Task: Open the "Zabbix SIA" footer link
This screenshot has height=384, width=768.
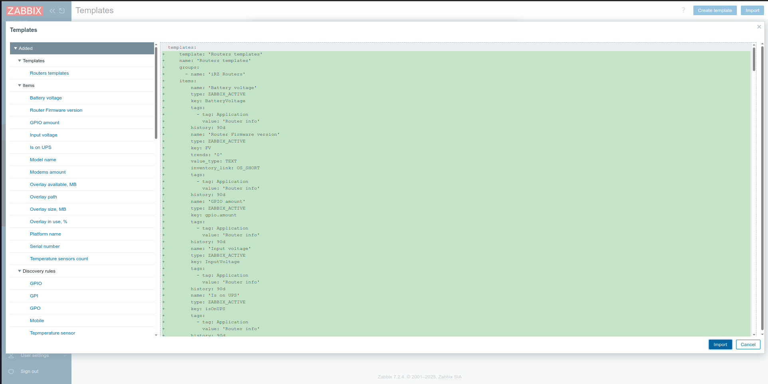Action: click(x=449, y=376)
